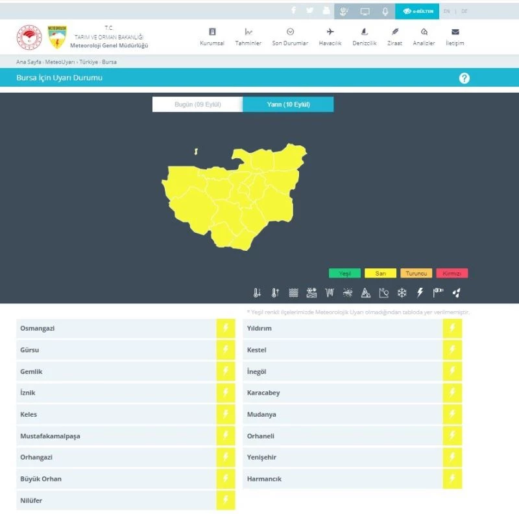The height and width of the screenshot is (514, 519).
Task: Click the snowflake snow warning icon
Action: [402, 293]
